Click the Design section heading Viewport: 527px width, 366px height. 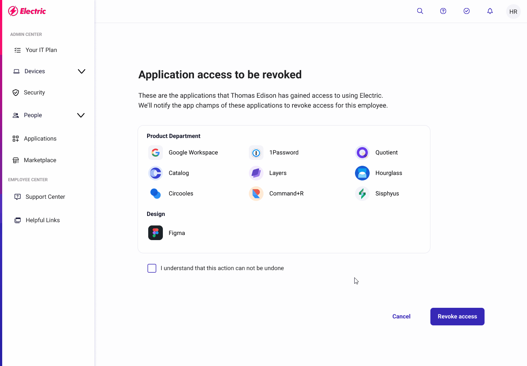[x=156, y=214]
